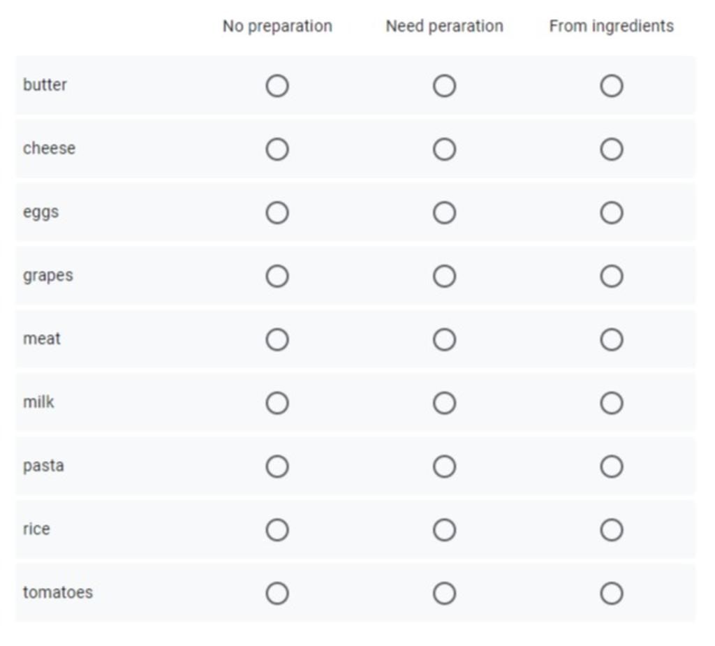Select No preparation for butter
The image size is (715, 646).
click(277, 86)
